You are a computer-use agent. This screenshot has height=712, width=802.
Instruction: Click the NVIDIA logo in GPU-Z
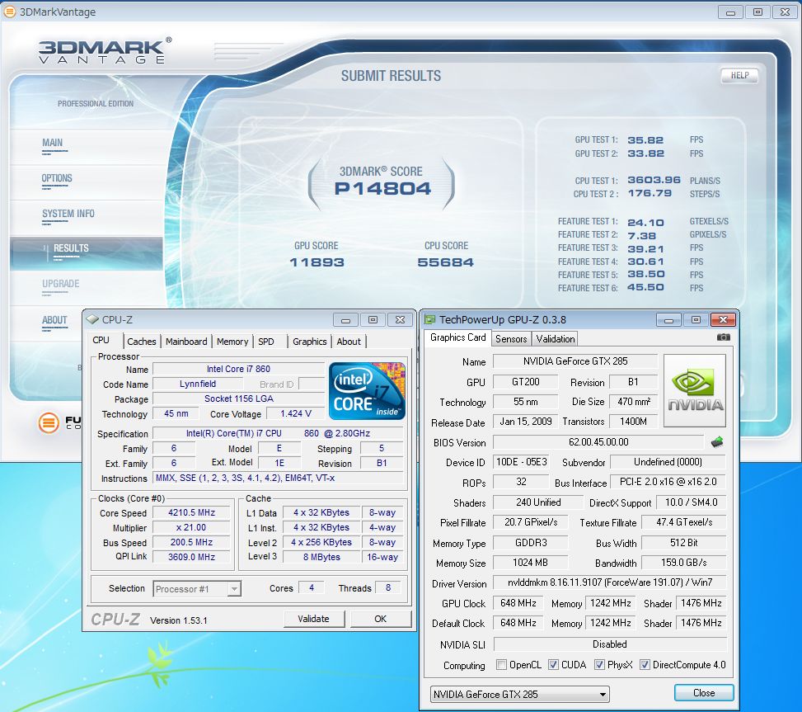(695, 390)
